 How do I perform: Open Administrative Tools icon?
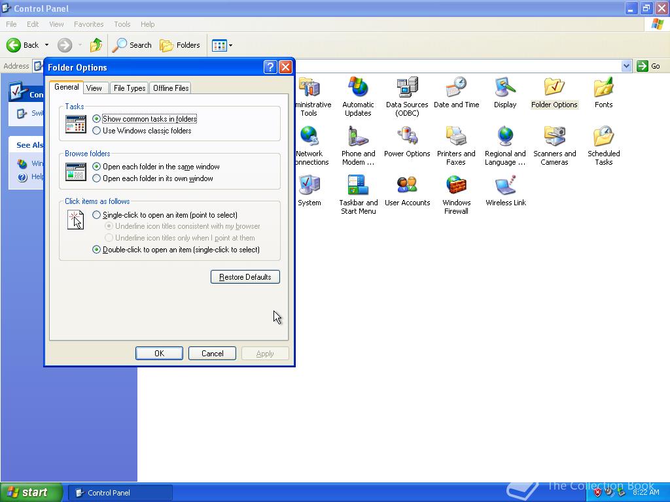[313, 97]
